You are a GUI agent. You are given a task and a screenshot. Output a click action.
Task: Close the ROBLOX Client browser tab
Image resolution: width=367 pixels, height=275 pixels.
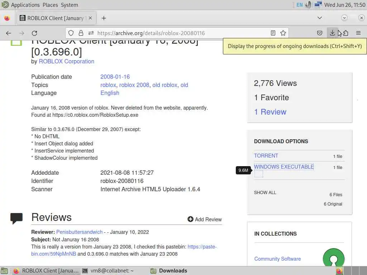coord(90,18)
